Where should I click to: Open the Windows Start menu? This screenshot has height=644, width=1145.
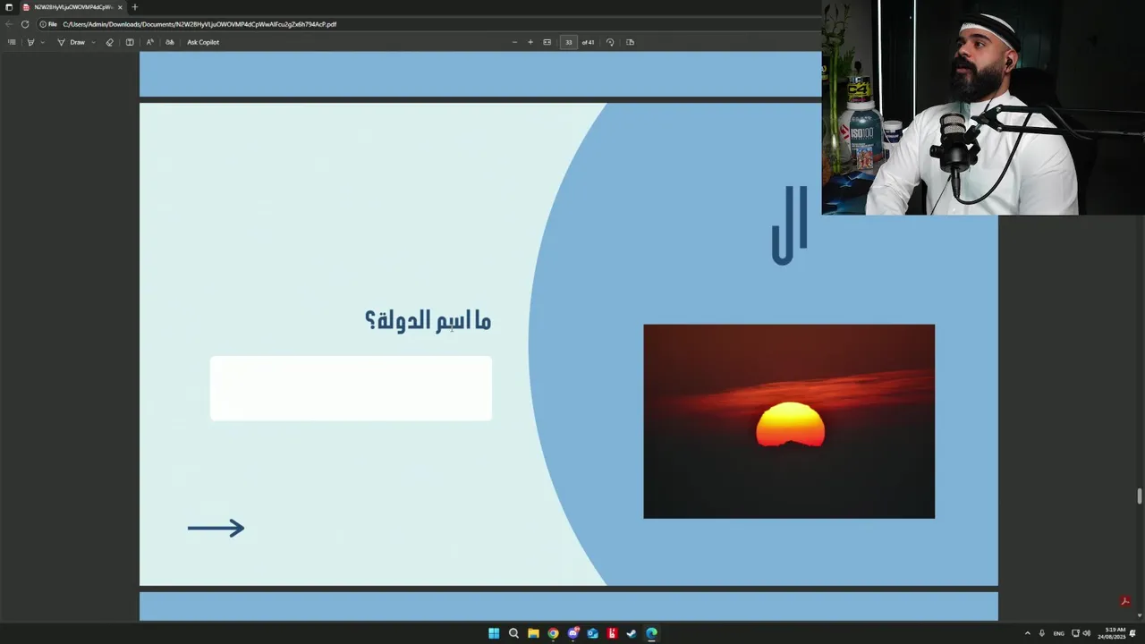494,633
